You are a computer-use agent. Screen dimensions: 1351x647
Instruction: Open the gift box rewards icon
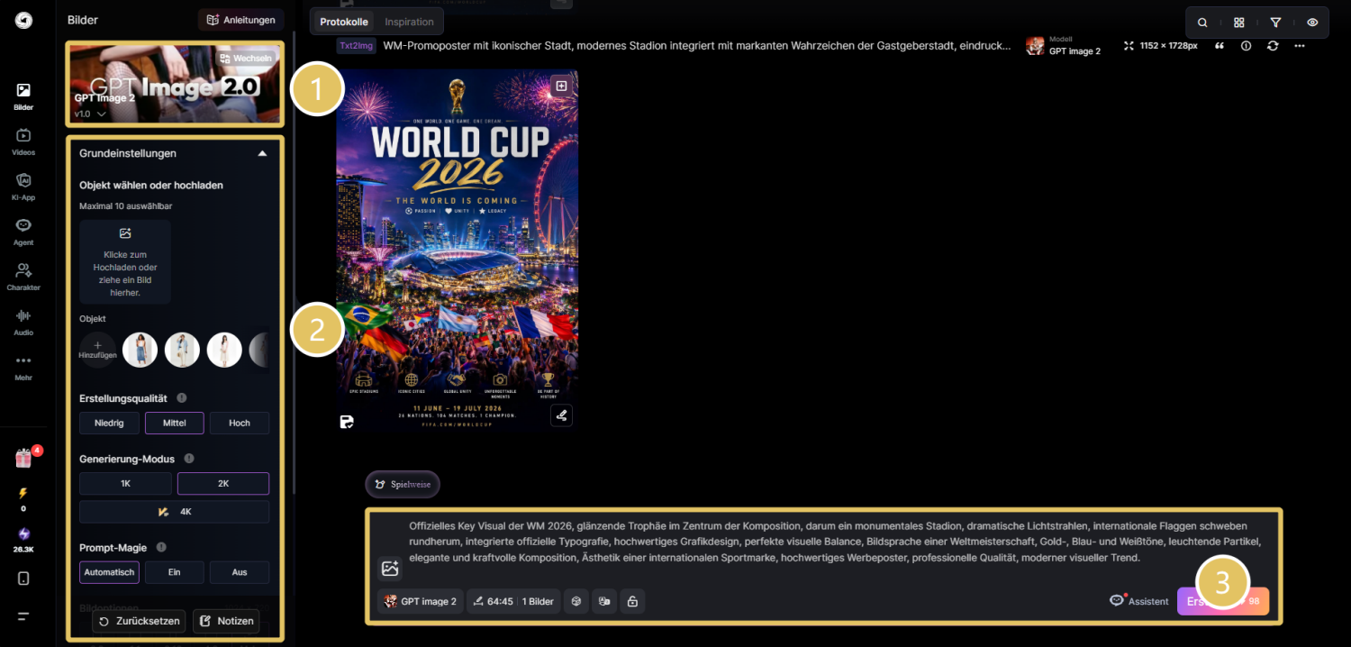[23, 459]
